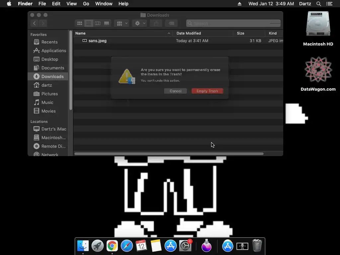Click the Dartz user name in menu bar
The height and width of the screenshot is (255, 340).
305,4
